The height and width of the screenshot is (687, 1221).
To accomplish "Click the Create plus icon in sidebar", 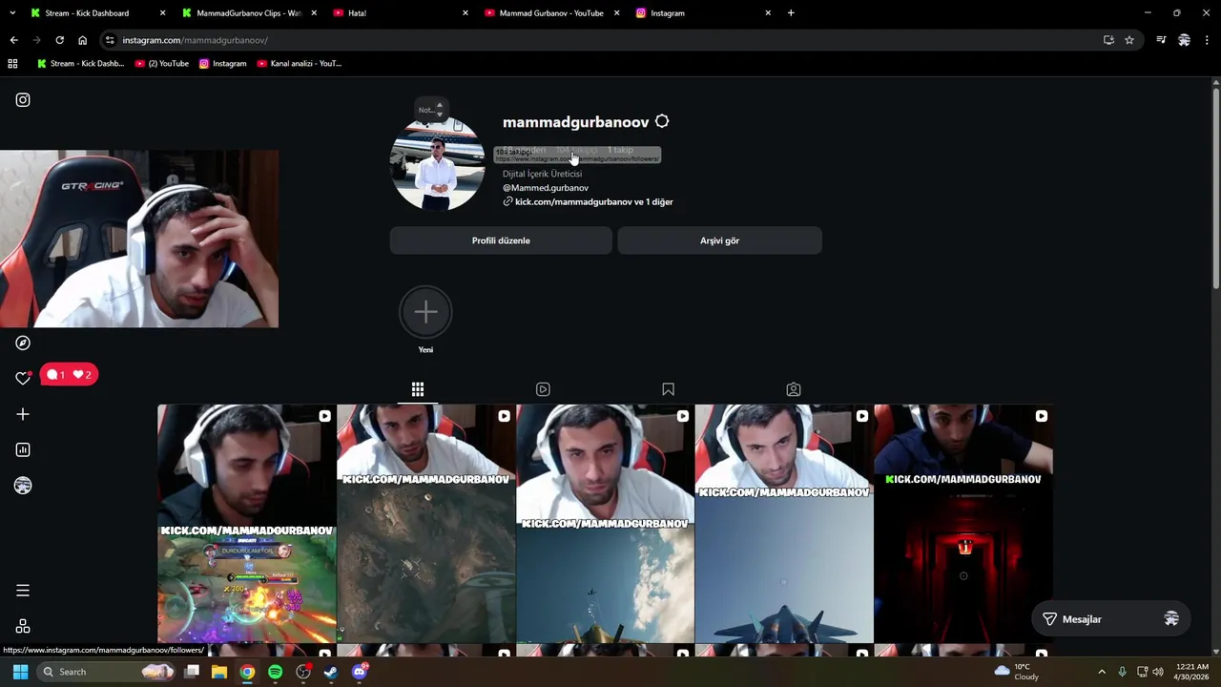I will (23, 414).
